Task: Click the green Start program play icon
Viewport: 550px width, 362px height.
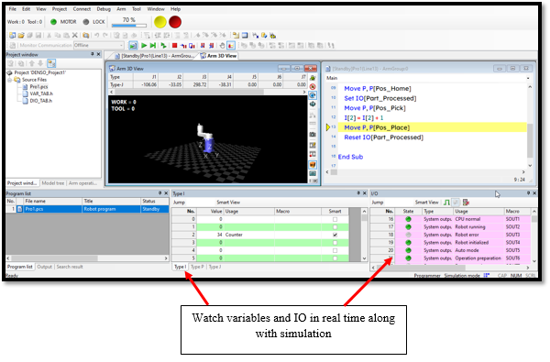Action: [144, 45]
